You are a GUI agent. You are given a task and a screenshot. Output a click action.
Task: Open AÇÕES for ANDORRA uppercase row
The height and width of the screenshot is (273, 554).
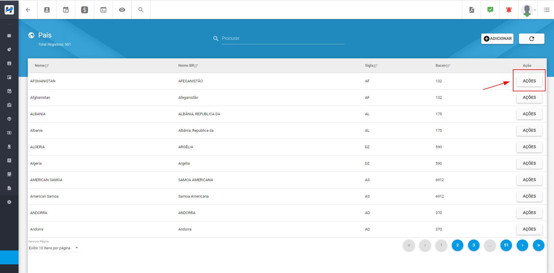coord(529,213)
